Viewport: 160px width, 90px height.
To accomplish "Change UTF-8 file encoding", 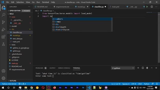I will point(134,84).
